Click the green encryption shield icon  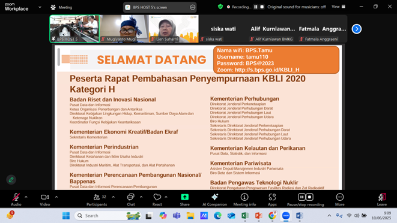click(x=220, y=7)
